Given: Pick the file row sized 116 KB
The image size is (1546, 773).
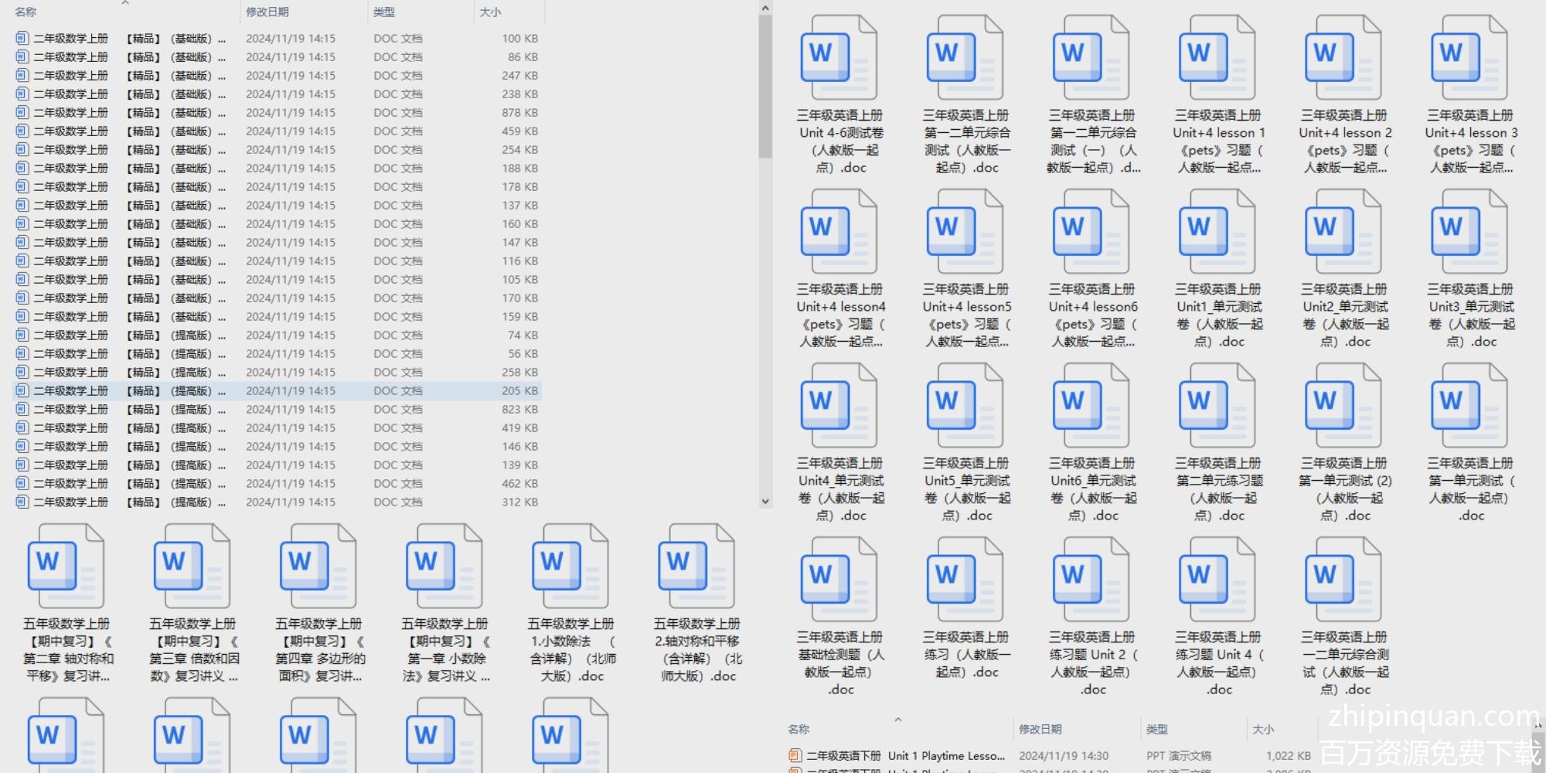Looking at the screenshot, I should [277, 261].
